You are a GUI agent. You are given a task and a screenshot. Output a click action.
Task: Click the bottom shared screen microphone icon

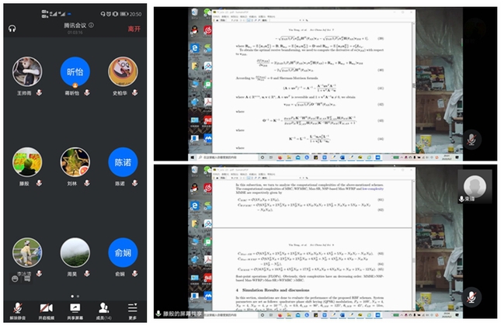click(471, 298)
